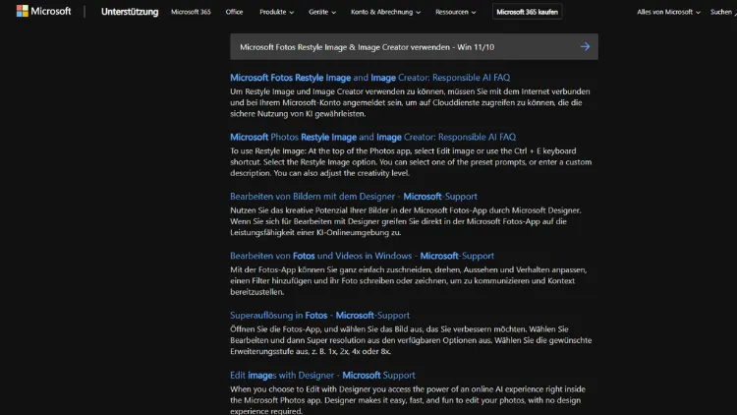Click the text starting 'To use Restyle Image: At the top'
Image resolution: width=737 pixels, height=415 pixels.
coord(411,162)
